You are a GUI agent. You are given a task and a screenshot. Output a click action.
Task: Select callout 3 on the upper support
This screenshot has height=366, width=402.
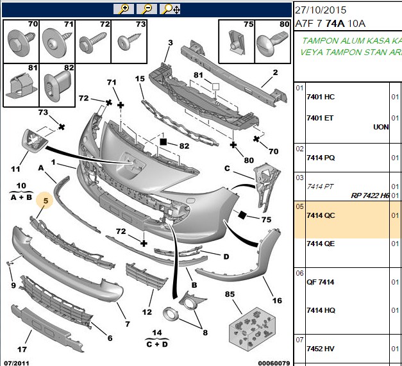(171, 42)
